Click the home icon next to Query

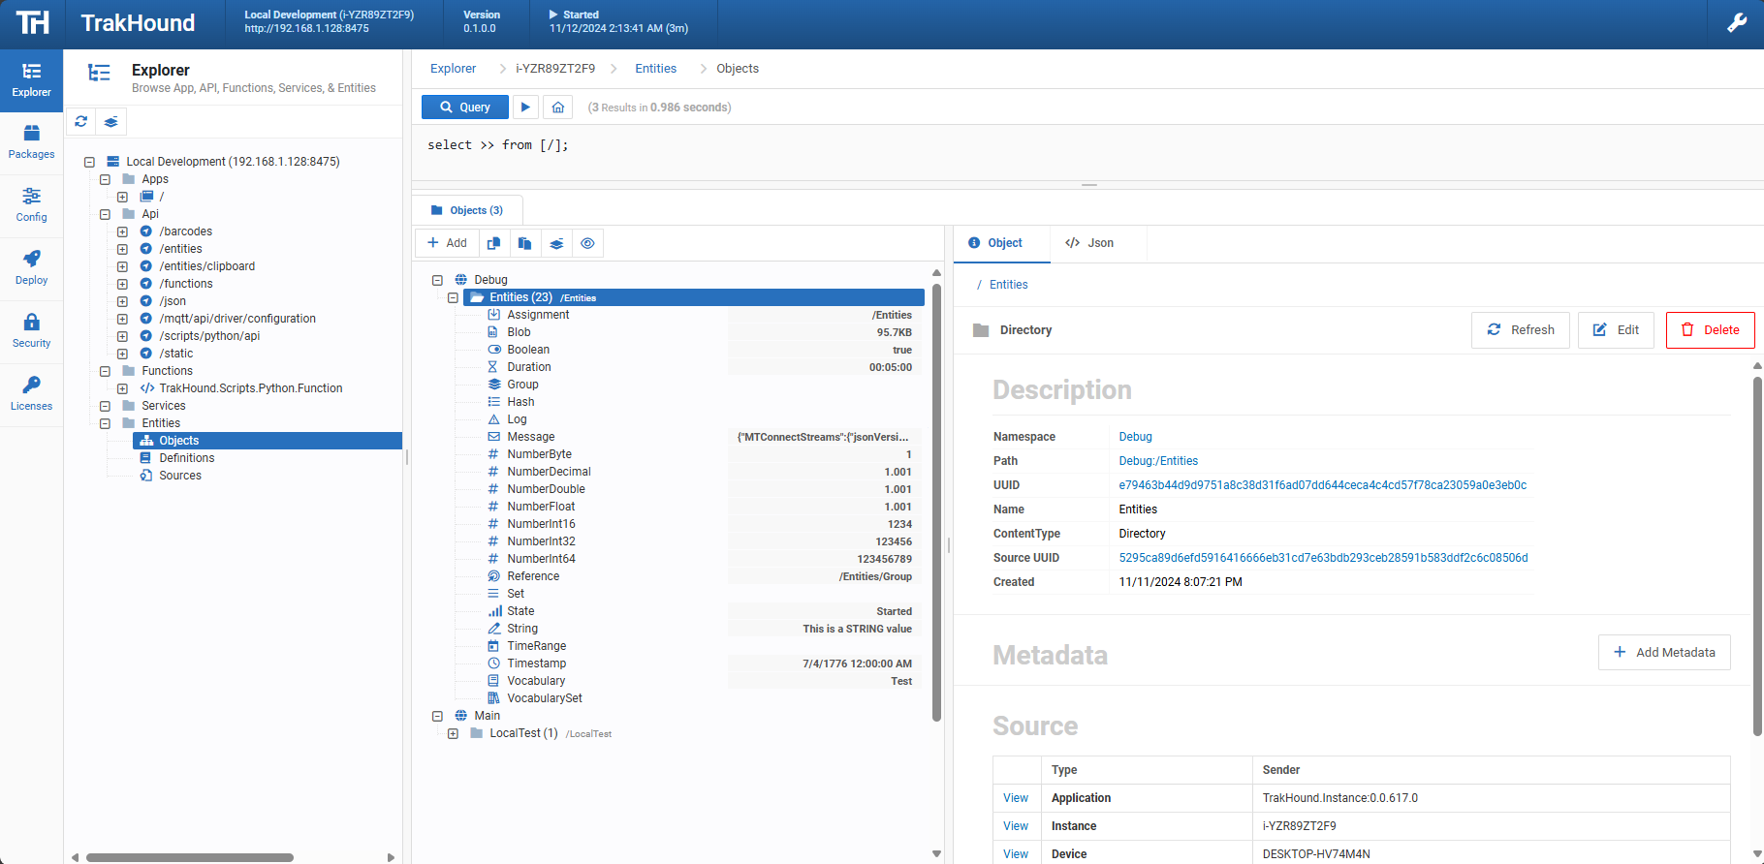click(558, 107)
